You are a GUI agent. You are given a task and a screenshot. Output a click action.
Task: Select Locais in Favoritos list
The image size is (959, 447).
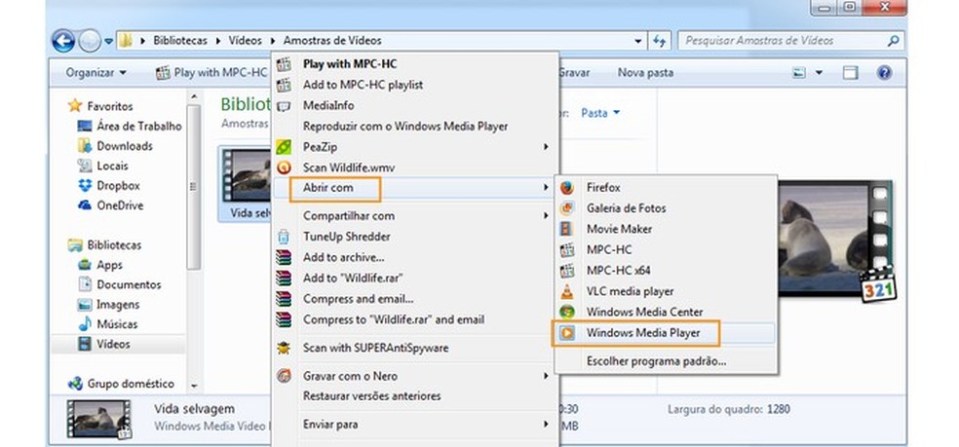coord(102,166)
